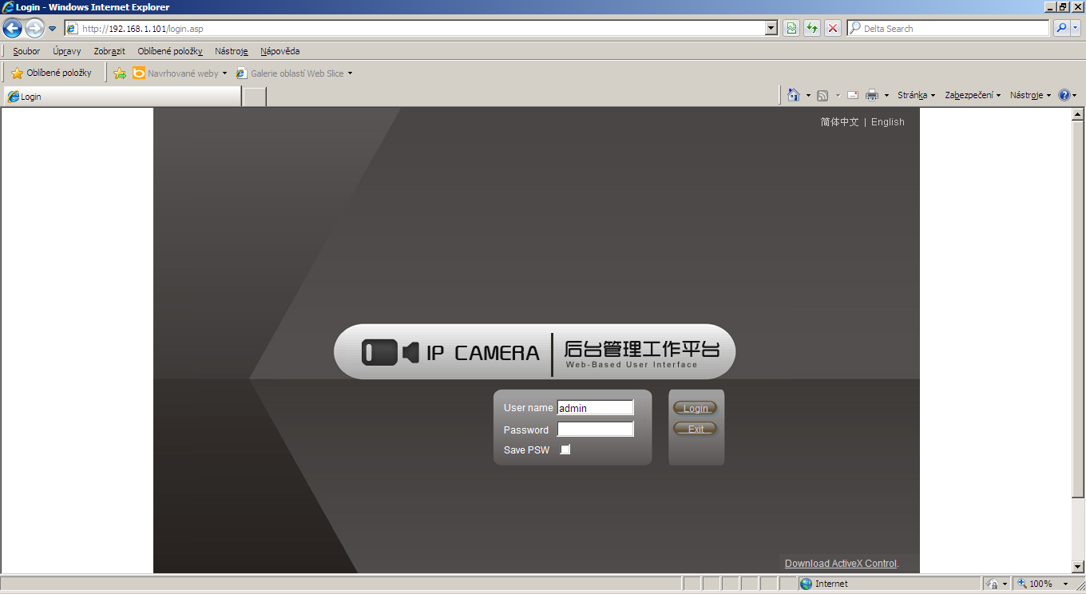Click the browser Back arrow button
Image resolution: width=1086 pixels, height=594 pixels.
[12, 29]
